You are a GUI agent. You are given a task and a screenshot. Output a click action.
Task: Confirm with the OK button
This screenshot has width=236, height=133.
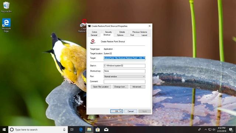pos(117,111)
